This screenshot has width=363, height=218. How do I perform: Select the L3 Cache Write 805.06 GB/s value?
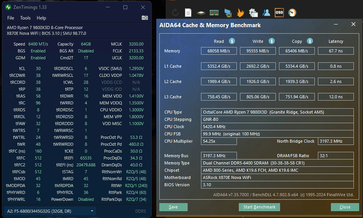tap(258, 97)
